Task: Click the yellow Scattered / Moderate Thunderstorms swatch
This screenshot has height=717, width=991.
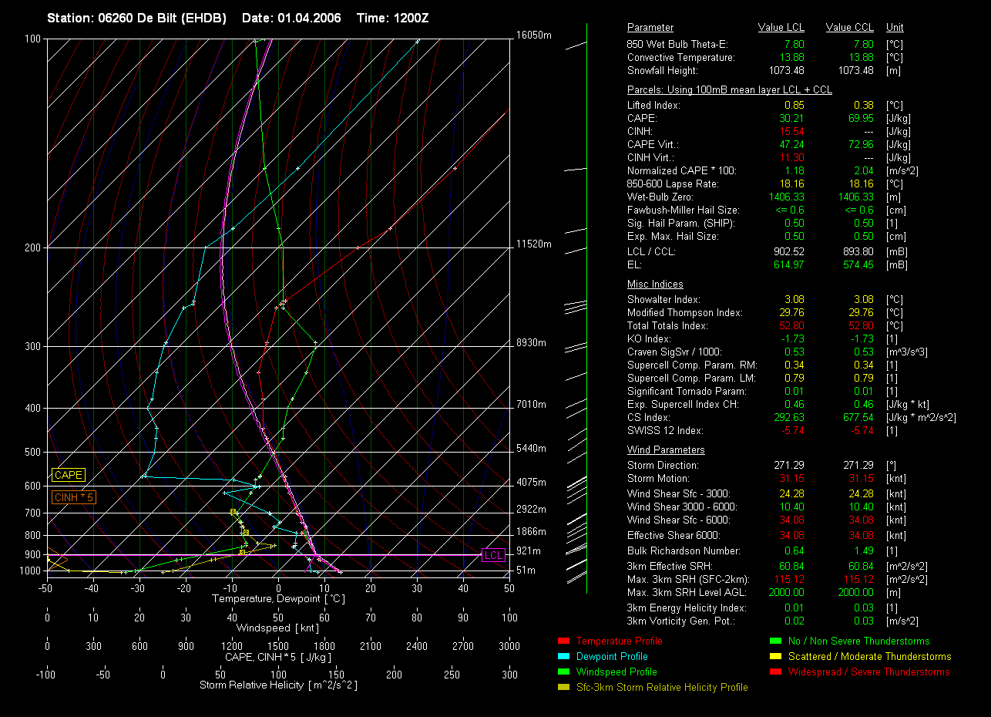Action: [x=775, y=656]
